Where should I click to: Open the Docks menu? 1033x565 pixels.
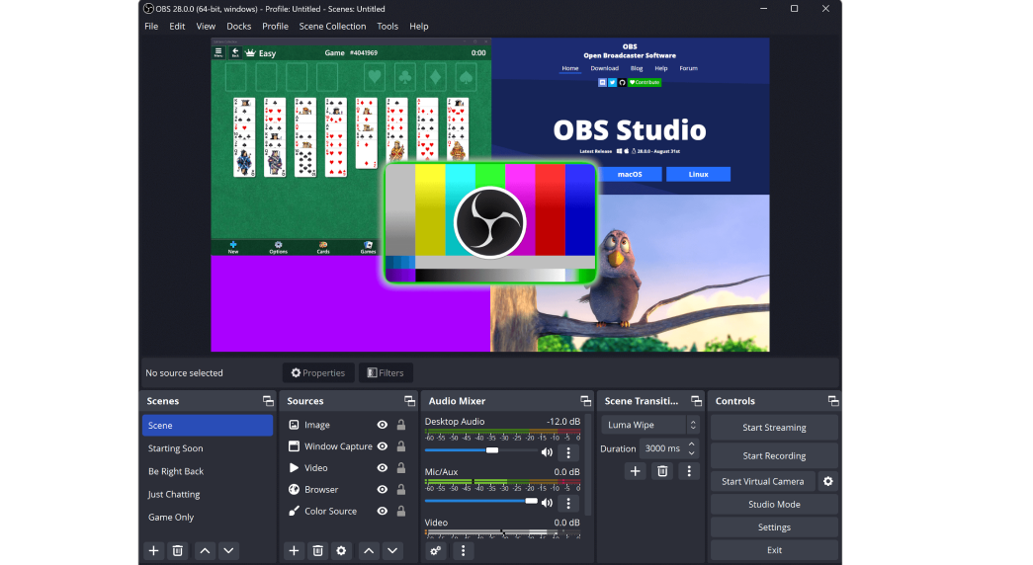tap(238, 27)
